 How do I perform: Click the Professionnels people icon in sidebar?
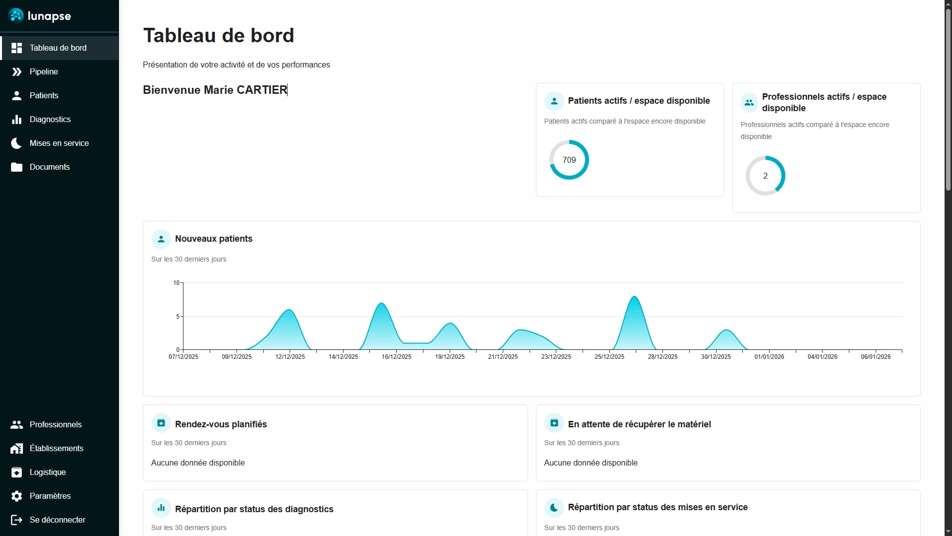(16, 424)
